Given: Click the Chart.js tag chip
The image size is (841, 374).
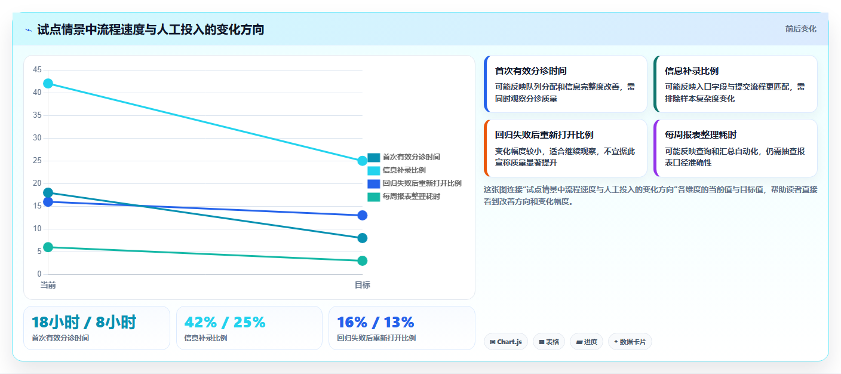Looking at the screenshot, I should pos(506,342).
